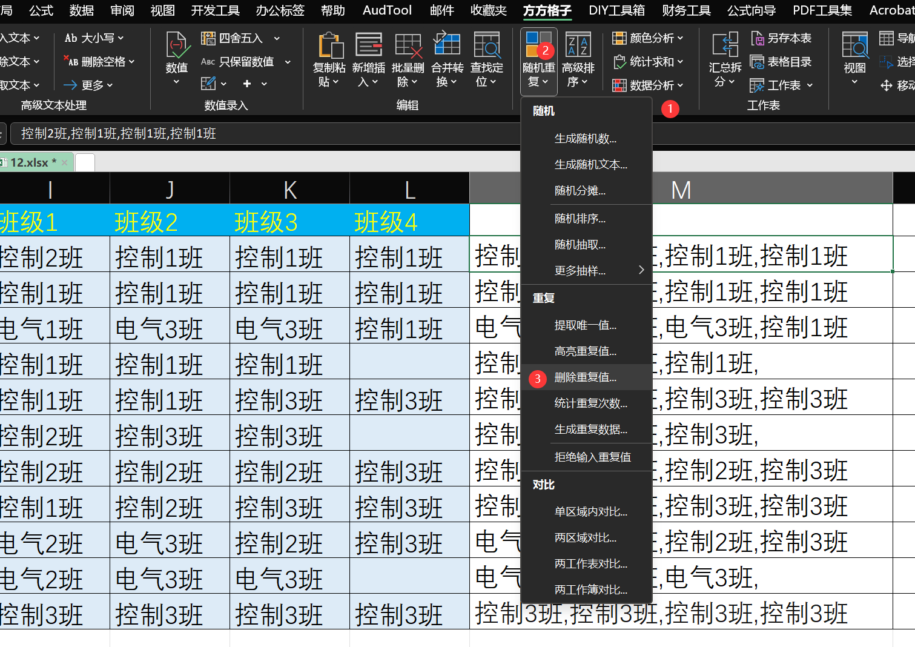Image resolution: width=915 pixels, height=647 pixels.
Task: Click the 大小写 Ab icon
Action: (x=71, y=38)
